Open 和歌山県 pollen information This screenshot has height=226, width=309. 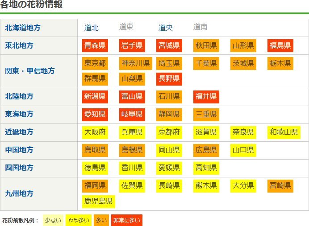coord(283,132)
